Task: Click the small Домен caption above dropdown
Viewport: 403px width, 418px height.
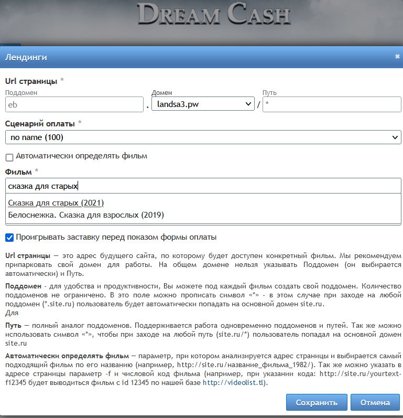Action: pyautogui.click(x=161, y=93)
